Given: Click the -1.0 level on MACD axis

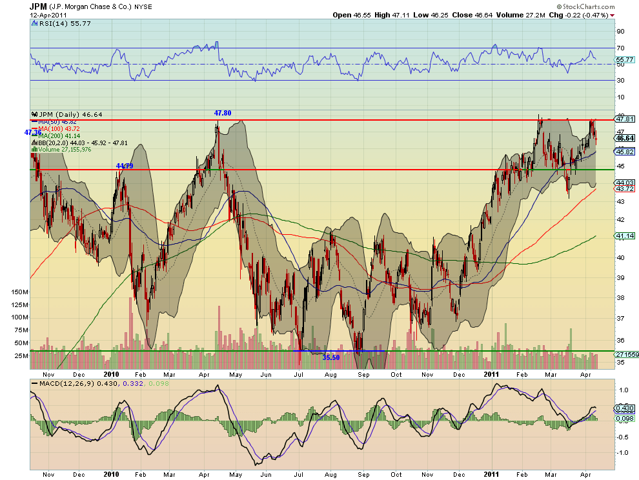Looking at the screenshot, I should [622, 453].
